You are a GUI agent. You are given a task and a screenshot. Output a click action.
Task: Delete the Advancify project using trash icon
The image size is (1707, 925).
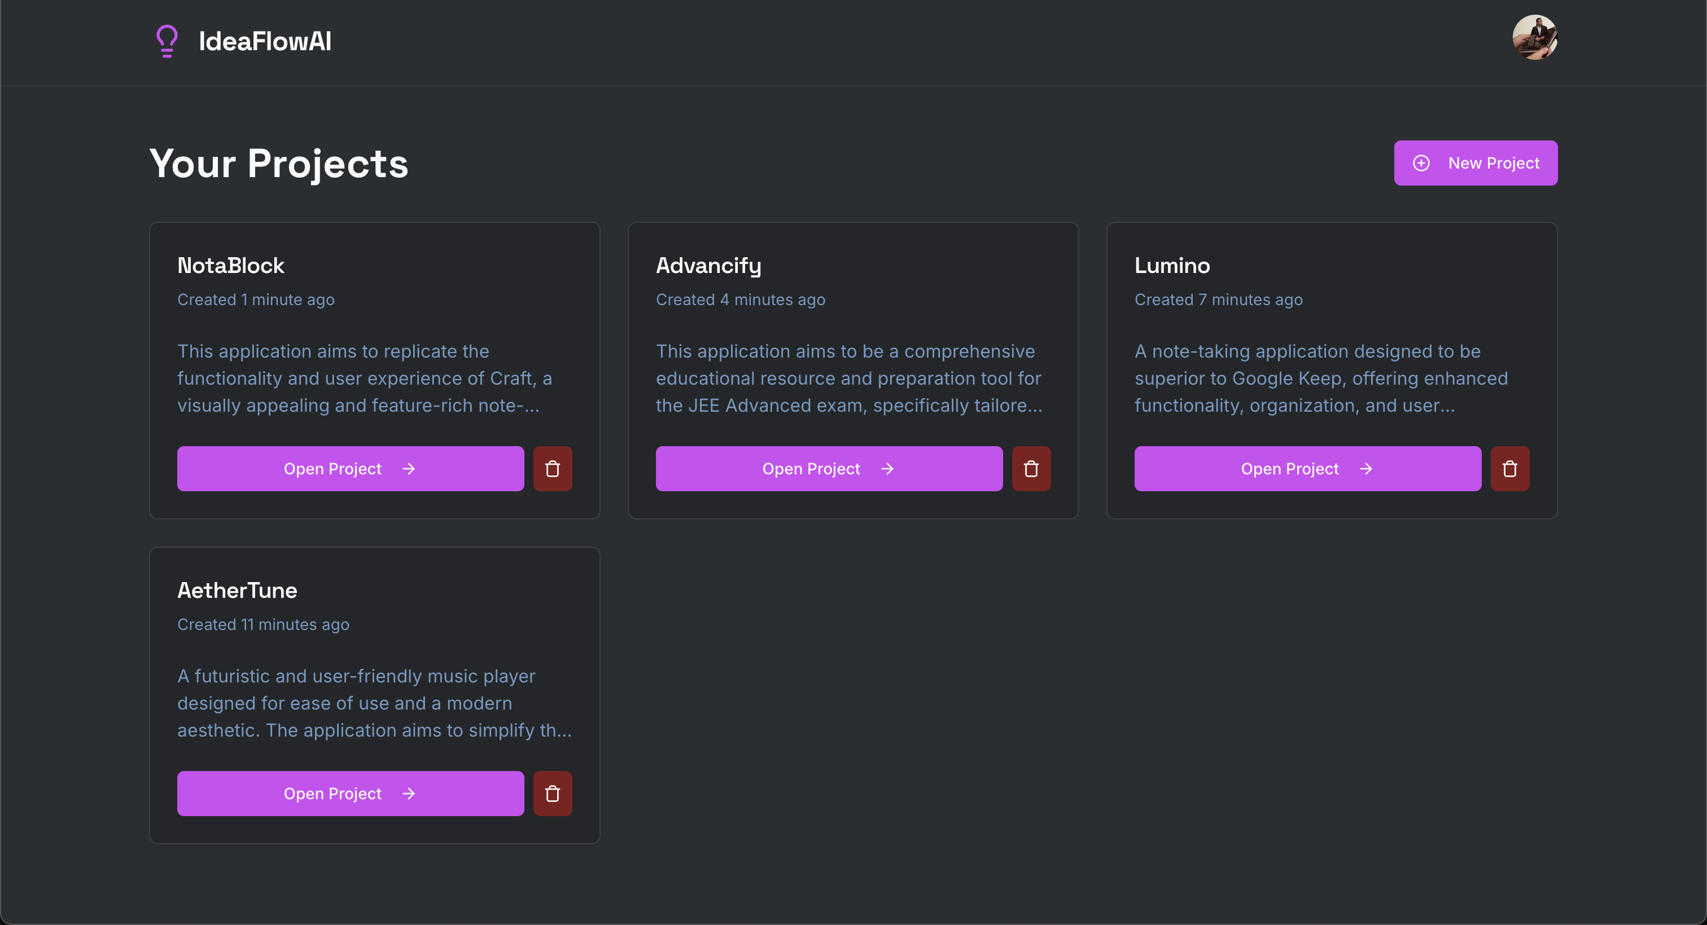point(1031,468)
